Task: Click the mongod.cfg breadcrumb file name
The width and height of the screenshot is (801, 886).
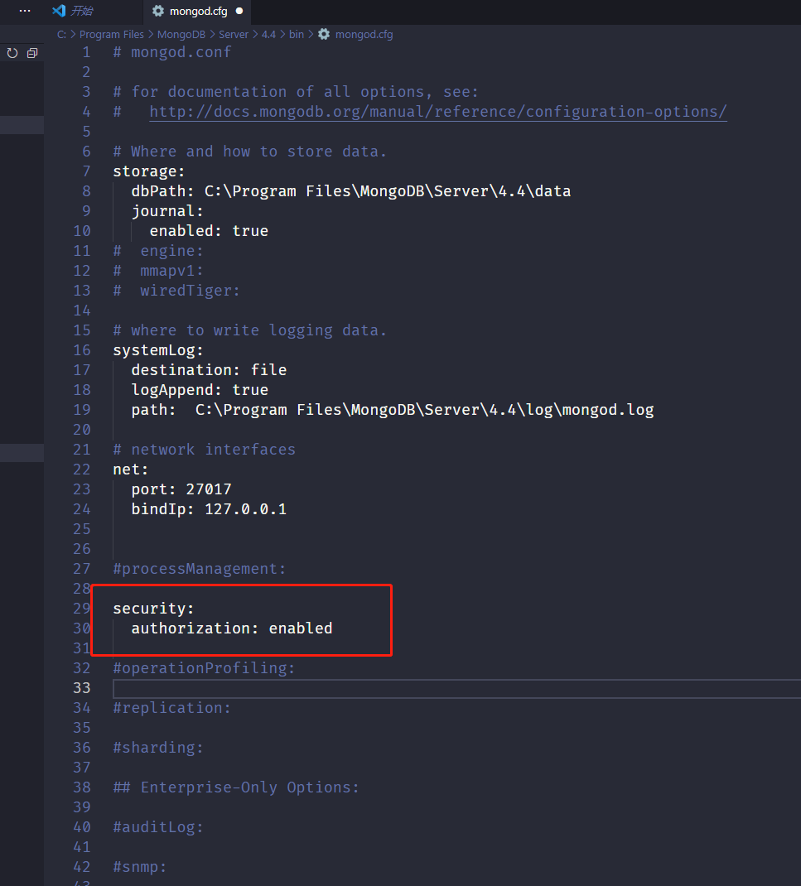Action: click(364, 34)
